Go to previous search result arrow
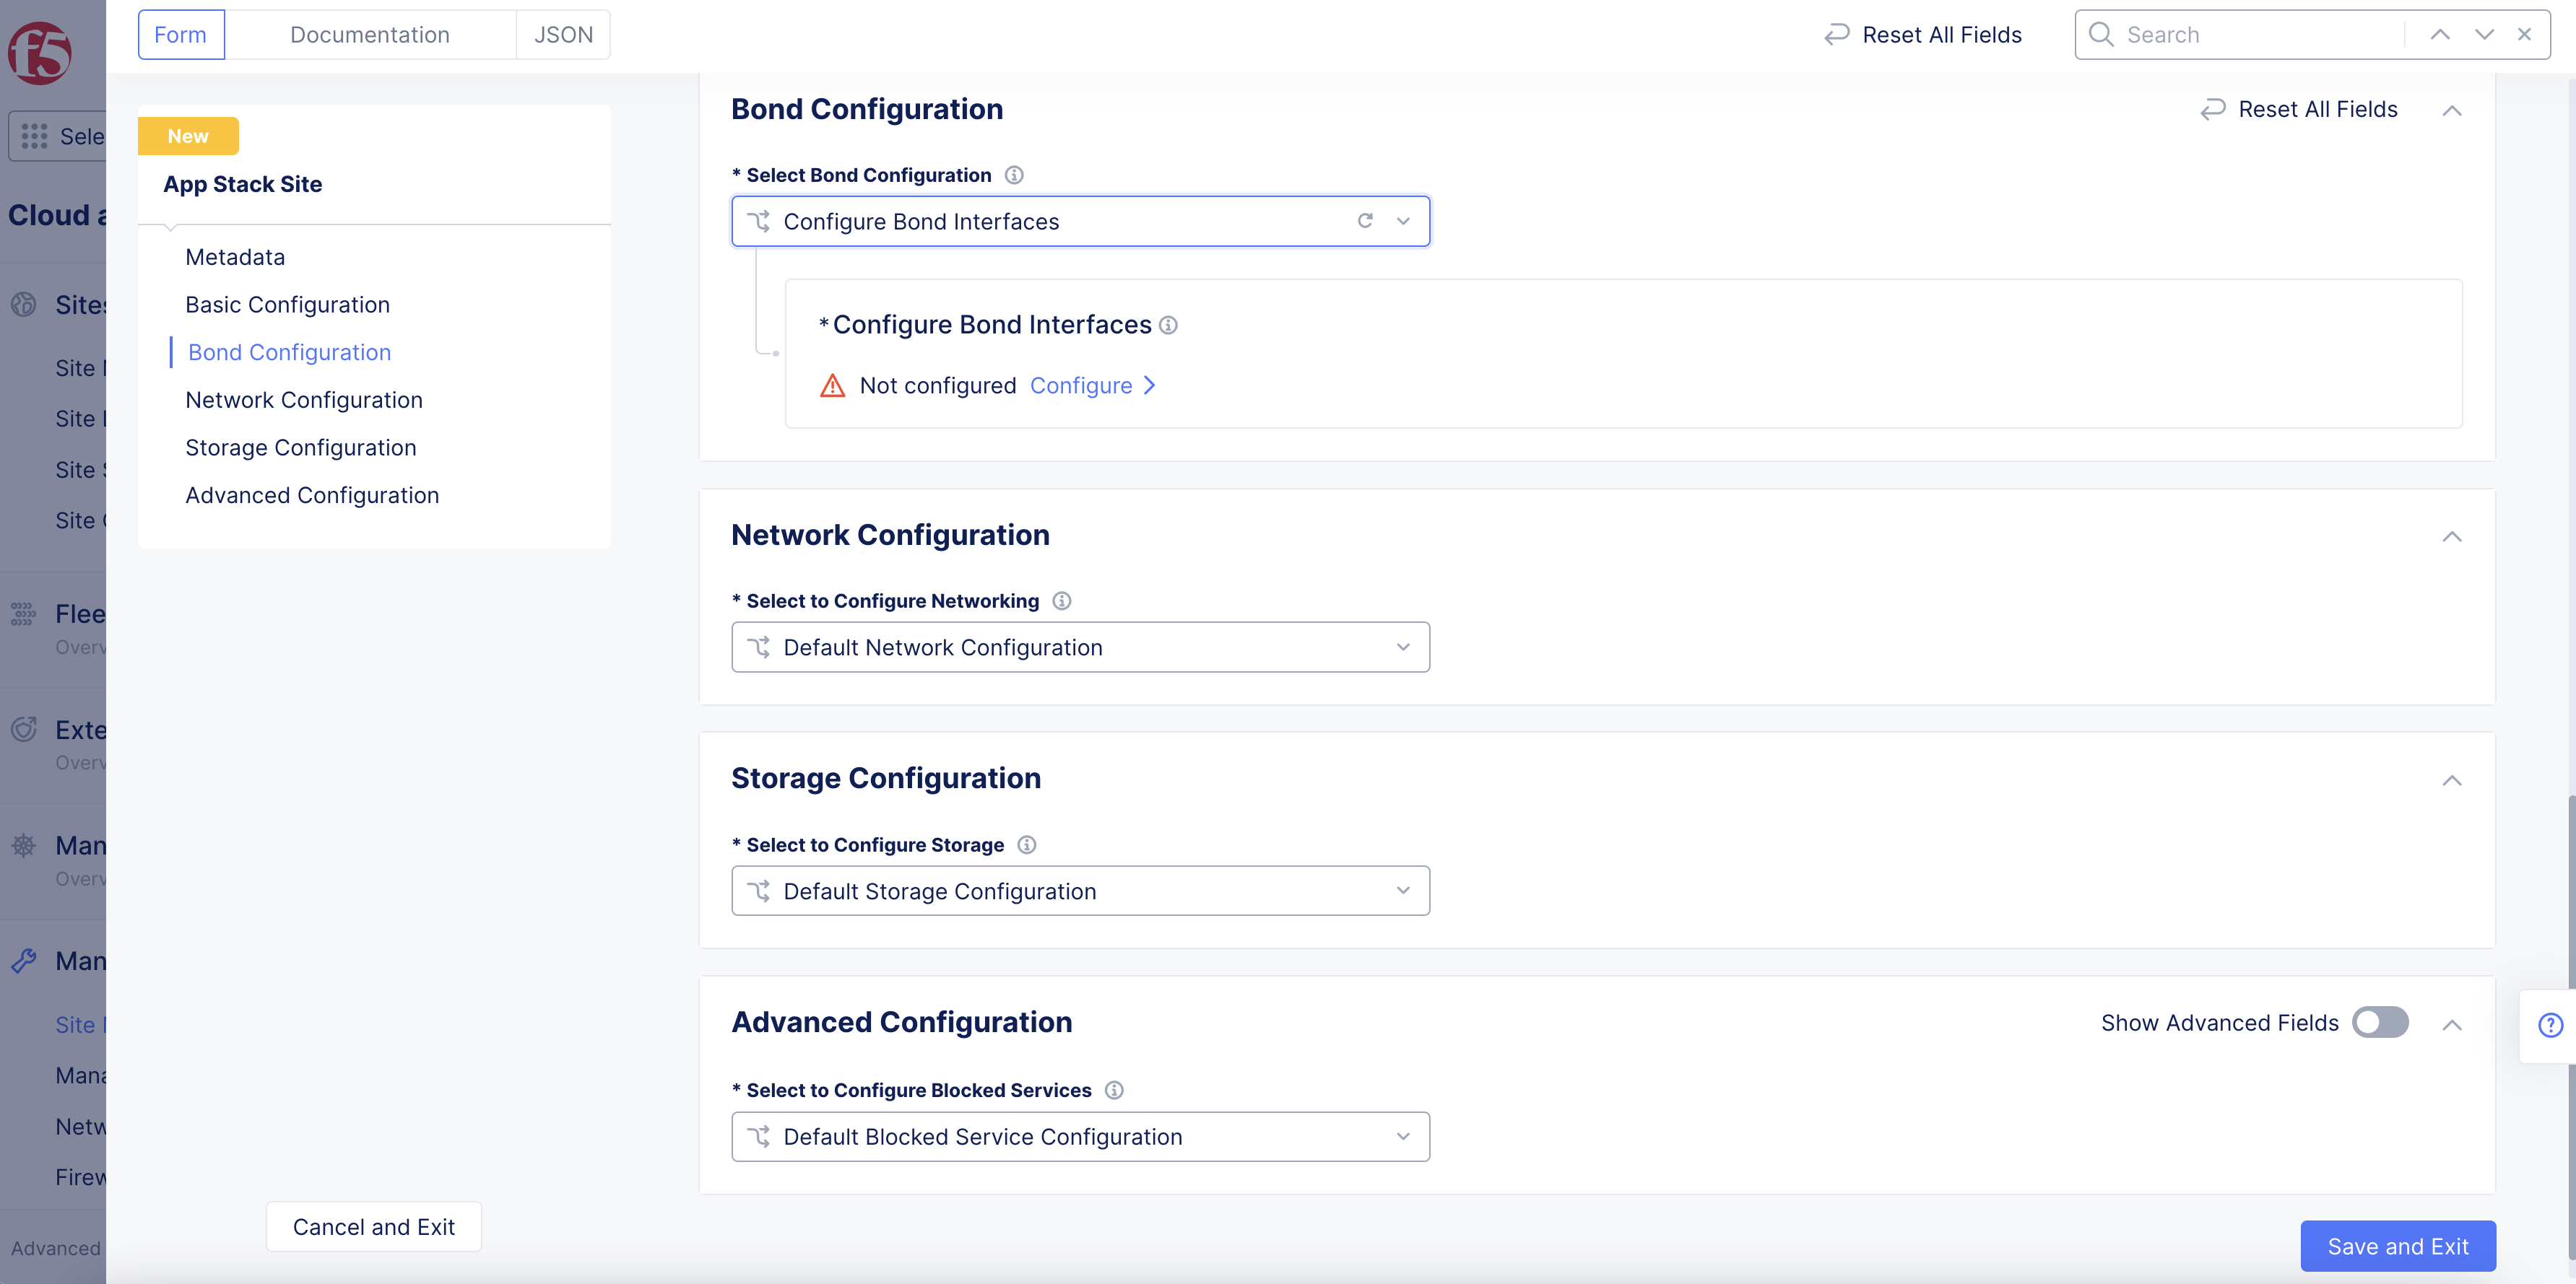Screen dimensions: 2576x1284 tap(2440, 35)
